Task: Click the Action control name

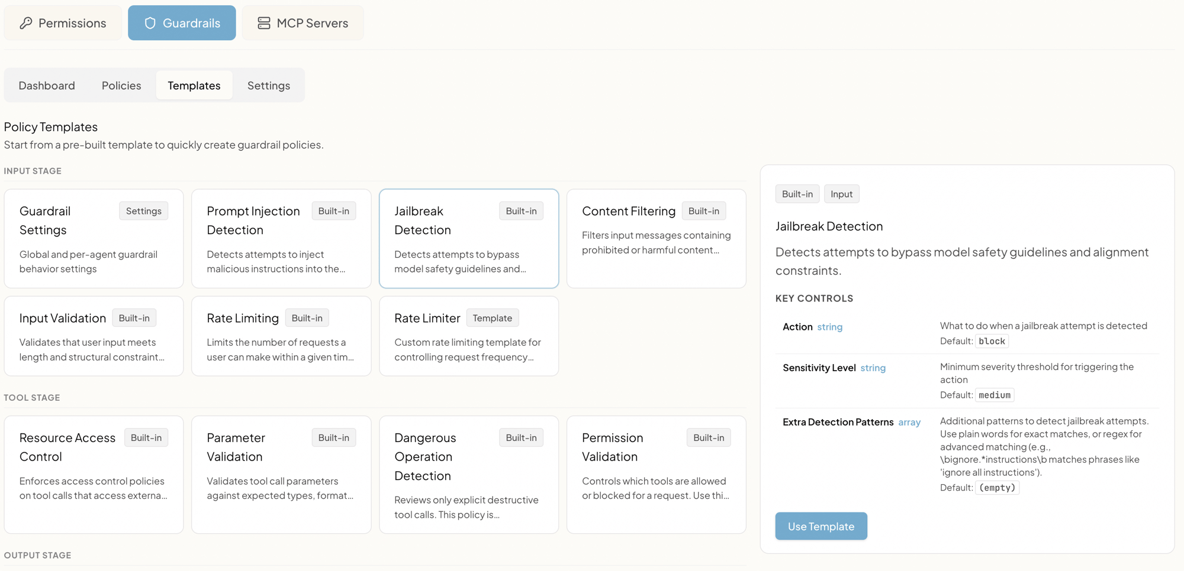Action: (797, 327)
